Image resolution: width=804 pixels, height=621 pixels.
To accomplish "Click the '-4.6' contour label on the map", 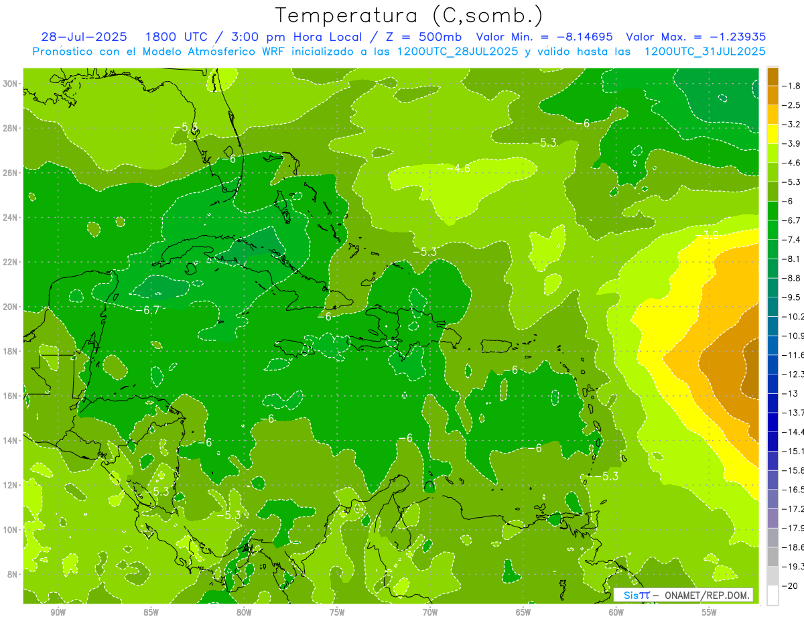I will (458, 169).
